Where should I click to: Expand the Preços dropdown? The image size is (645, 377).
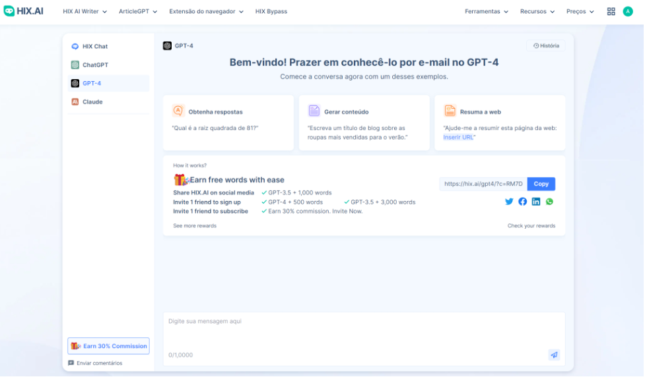tap(580, 11)
